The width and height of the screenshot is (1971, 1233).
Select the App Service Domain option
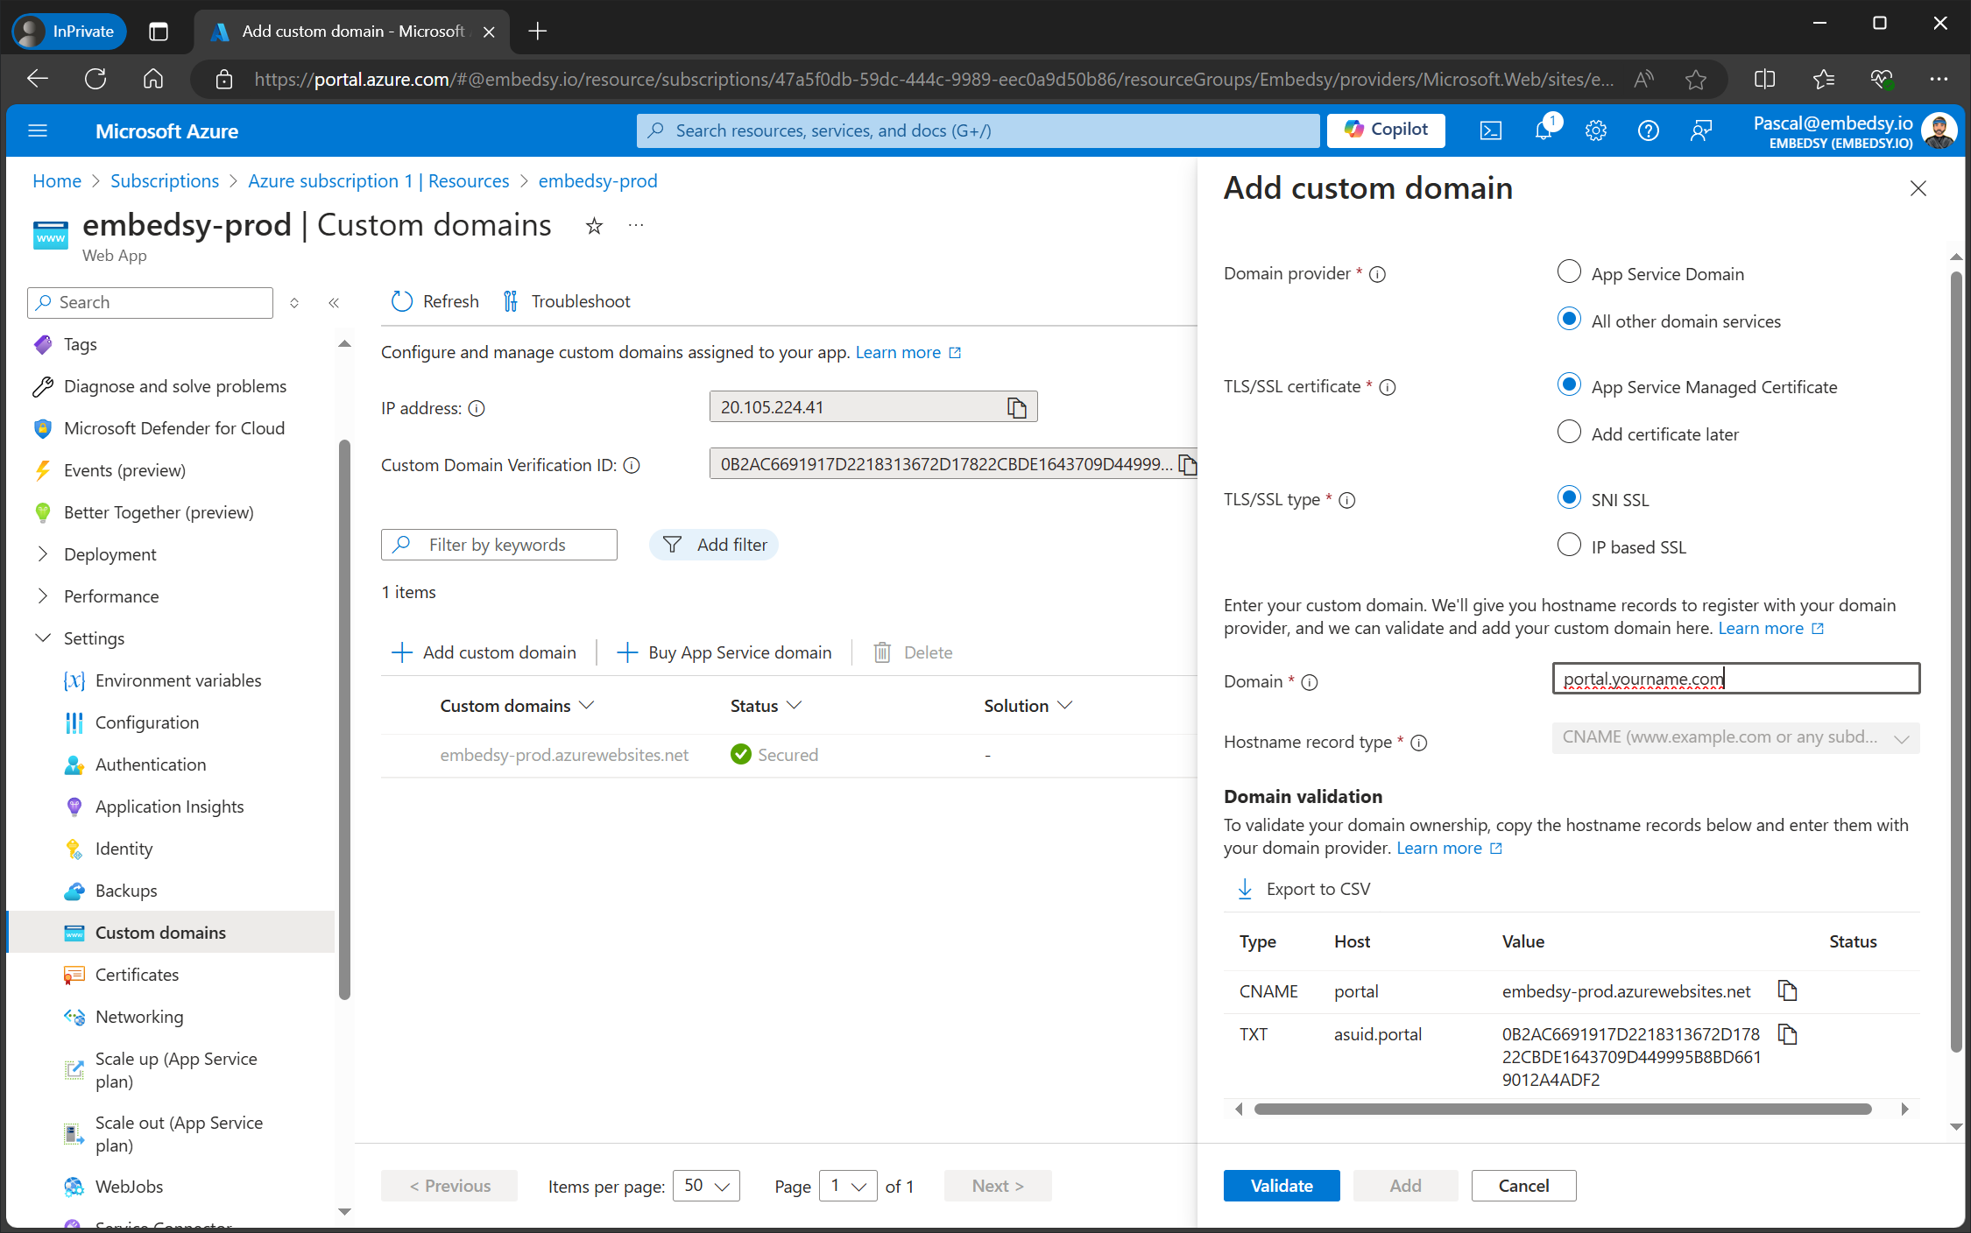point(1569,271)
